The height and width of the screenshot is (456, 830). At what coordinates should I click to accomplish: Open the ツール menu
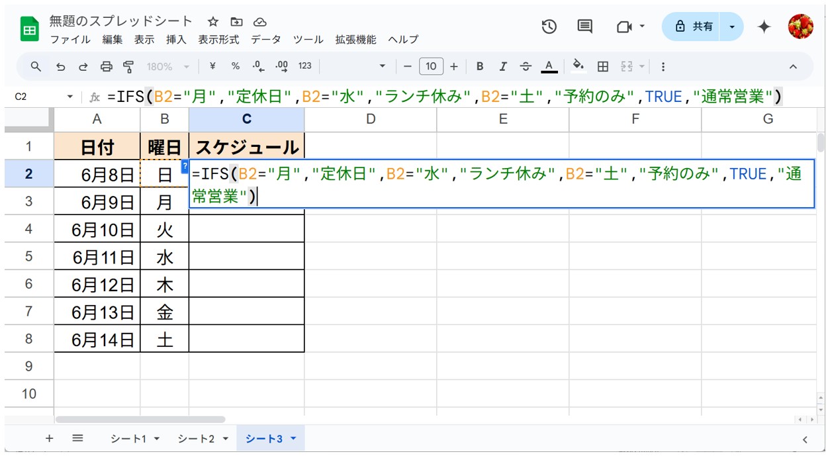[308, 40]
